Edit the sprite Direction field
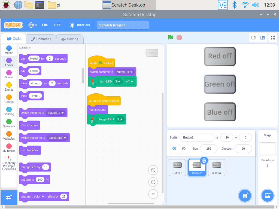279x209 pixels. [x=243, y=149]
